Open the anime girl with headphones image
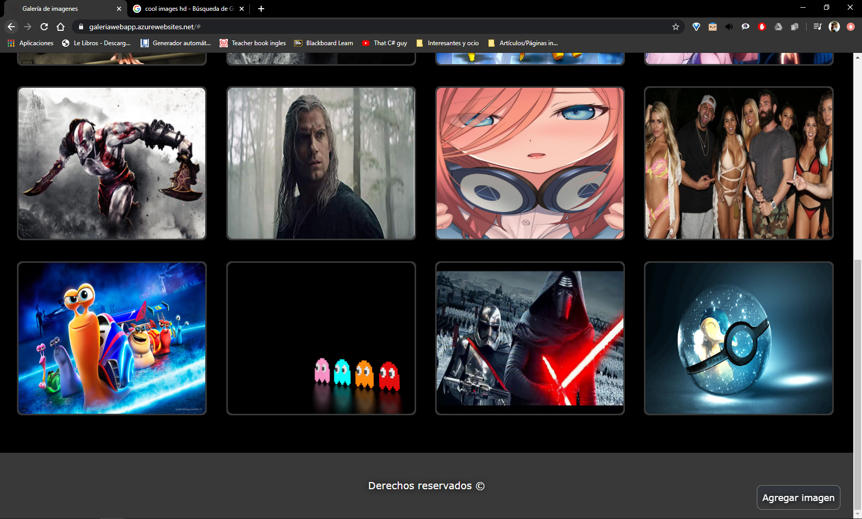This screenshot has width=862, height=519. click(530, 163)
